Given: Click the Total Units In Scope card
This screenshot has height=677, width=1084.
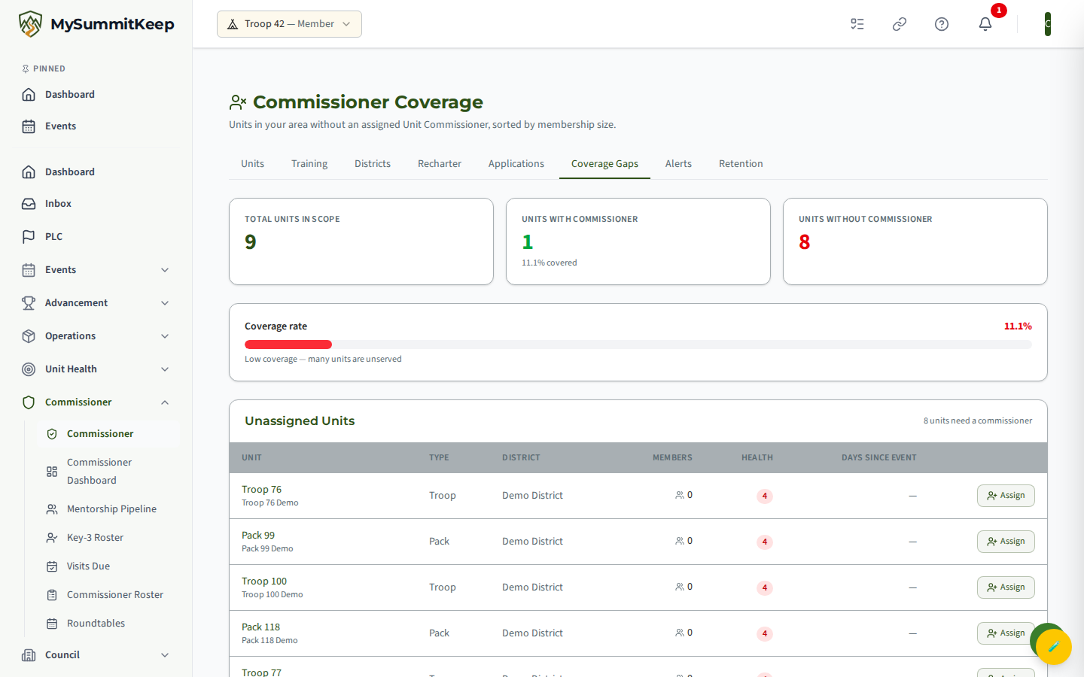Looking at the screenshot, I should (361, 241).
